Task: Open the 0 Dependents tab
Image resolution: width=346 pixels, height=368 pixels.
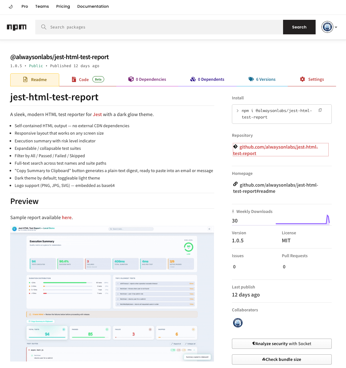Action: click(x=207, y=79)
